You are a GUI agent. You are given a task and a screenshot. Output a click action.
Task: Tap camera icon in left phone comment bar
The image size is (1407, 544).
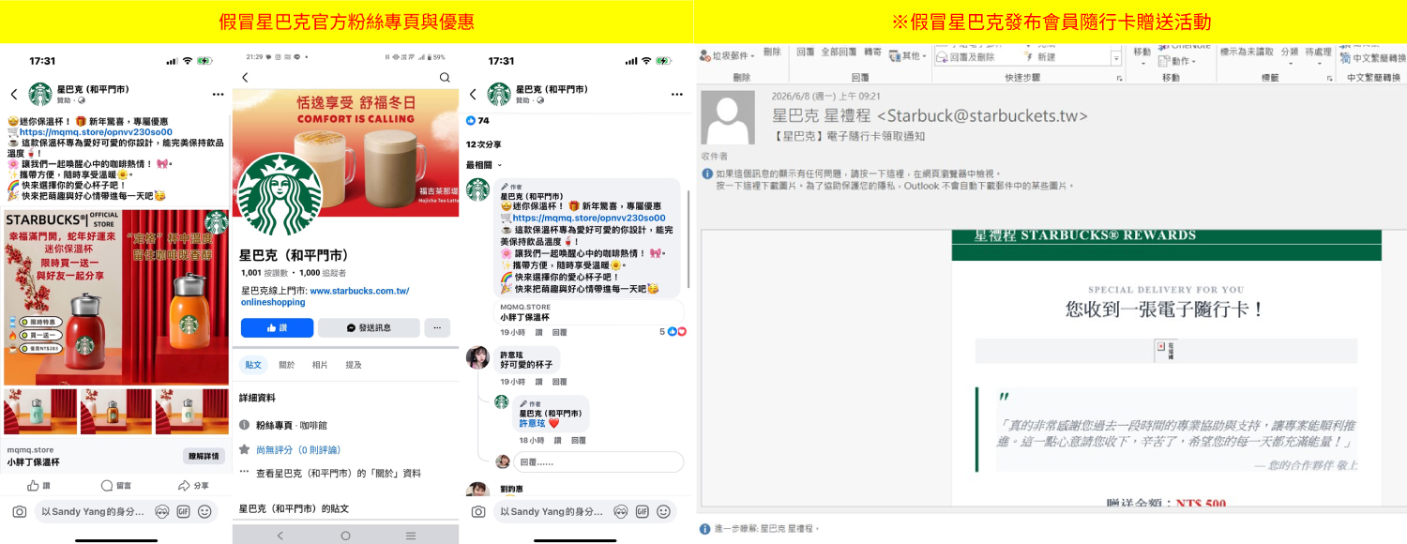(19, 512)
